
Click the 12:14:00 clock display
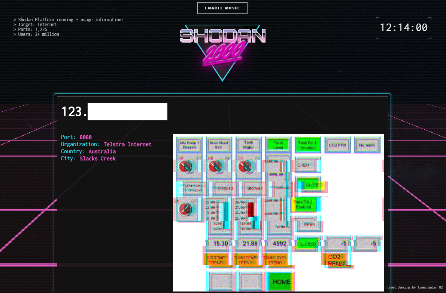click(404, 28)
